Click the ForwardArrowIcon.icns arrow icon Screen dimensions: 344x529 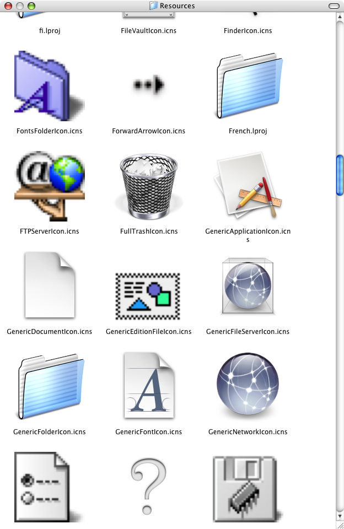[148, 85]
